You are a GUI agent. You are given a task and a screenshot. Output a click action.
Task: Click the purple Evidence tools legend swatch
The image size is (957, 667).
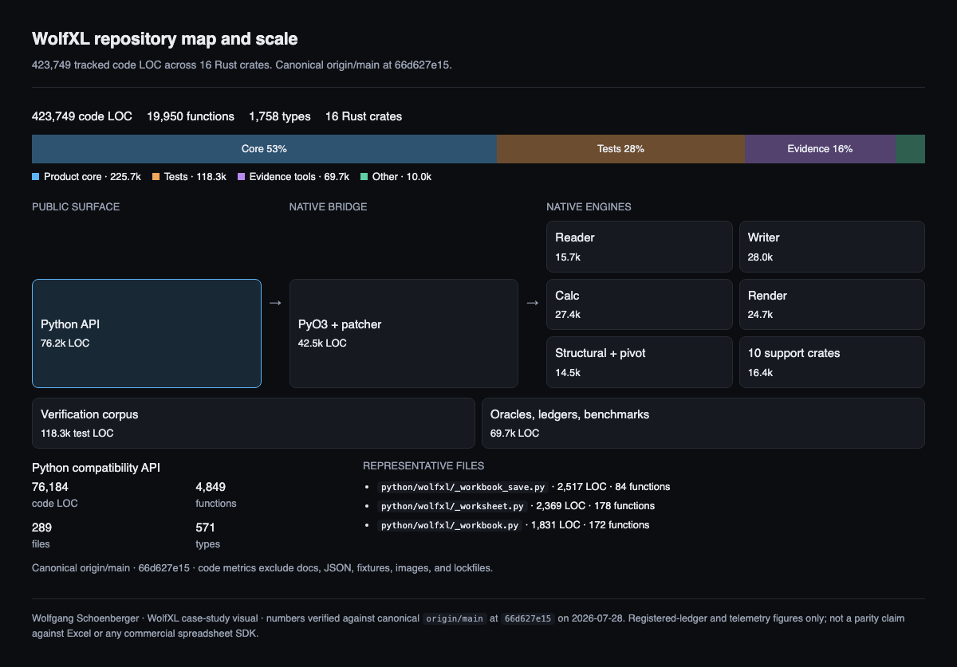tap(242, 177)
